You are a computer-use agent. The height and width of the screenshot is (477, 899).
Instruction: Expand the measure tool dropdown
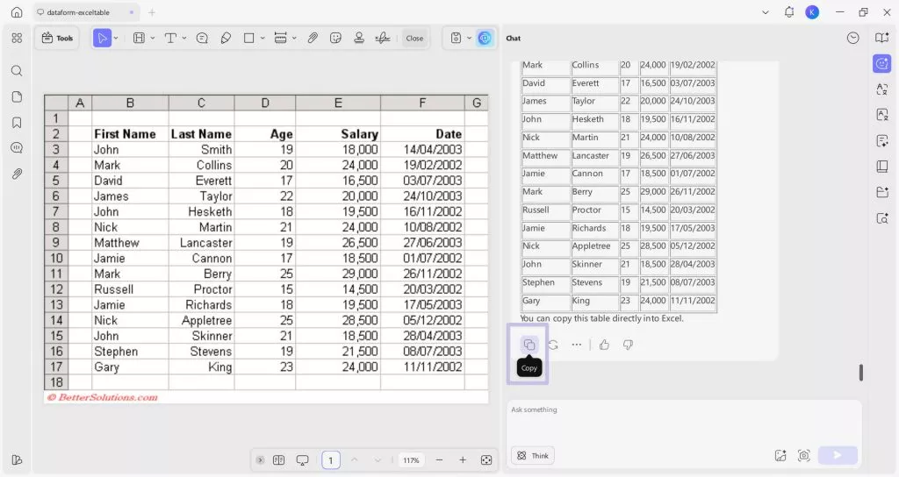[294, 39]
